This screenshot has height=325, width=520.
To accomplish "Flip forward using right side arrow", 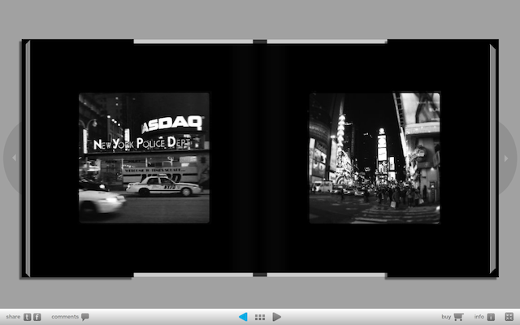I will (506, 158).
